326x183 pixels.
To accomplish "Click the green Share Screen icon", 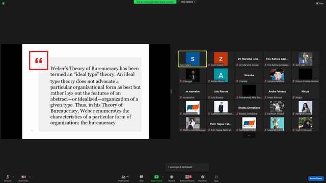I will 156,177.
